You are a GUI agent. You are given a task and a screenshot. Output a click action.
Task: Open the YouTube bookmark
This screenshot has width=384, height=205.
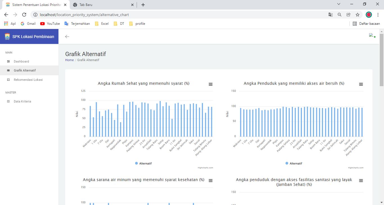point(50,24)
